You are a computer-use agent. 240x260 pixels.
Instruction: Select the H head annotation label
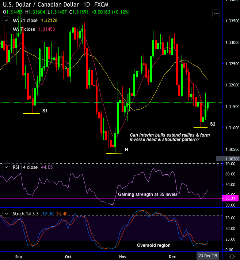pos(126,150)
